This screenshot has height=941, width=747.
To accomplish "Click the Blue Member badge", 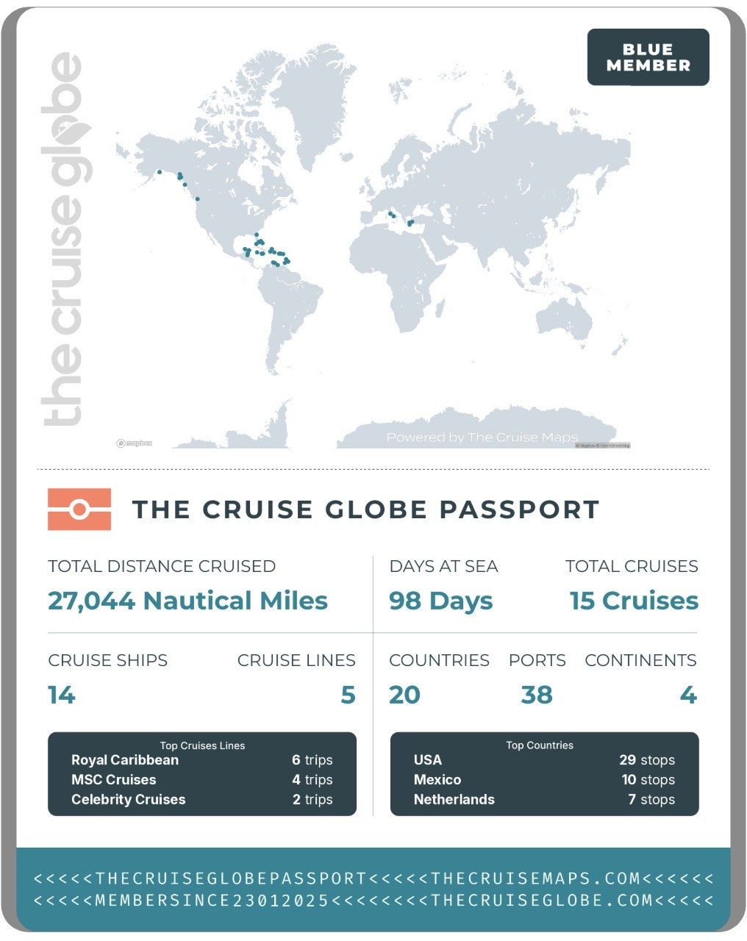I will [648, 57].
